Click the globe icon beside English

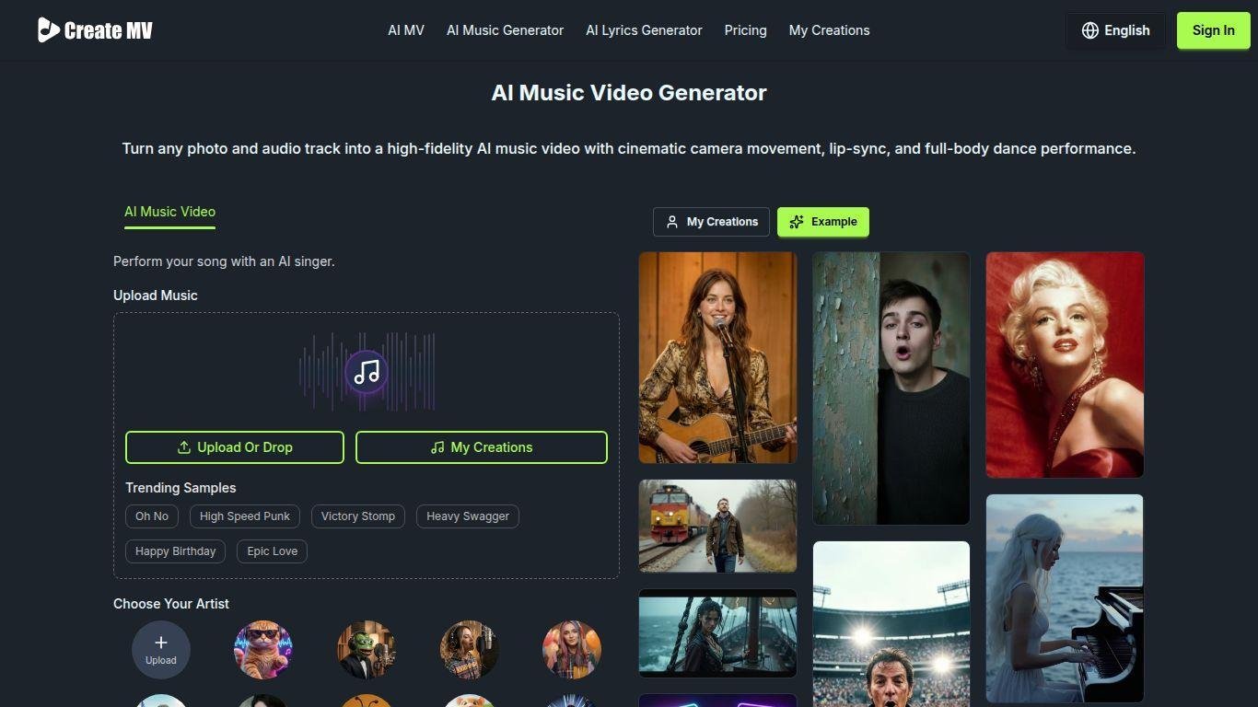(x=1089, y=30)
